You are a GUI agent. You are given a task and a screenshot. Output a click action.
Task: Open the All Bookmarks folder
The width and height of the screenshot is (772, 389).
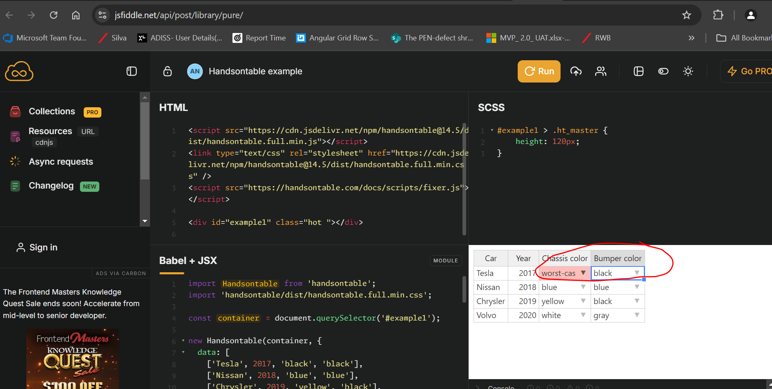744,38
